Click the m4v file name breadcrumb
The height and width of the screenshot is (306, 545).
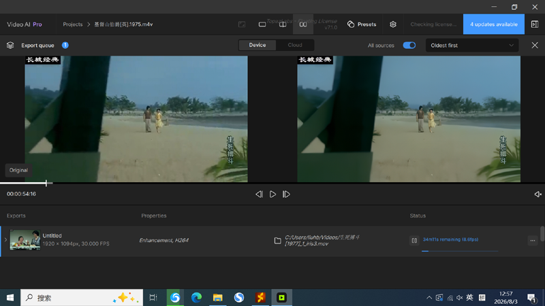click(x=123, y=24)
